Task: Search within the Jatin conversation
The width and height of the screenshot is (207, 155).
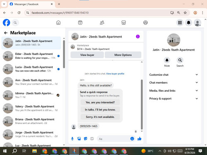Action: pyautogui.click(x=180, y=60)
